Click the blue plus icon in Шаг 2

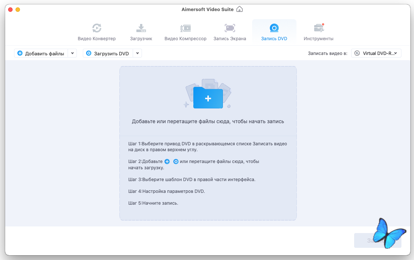tap(167, 162)
